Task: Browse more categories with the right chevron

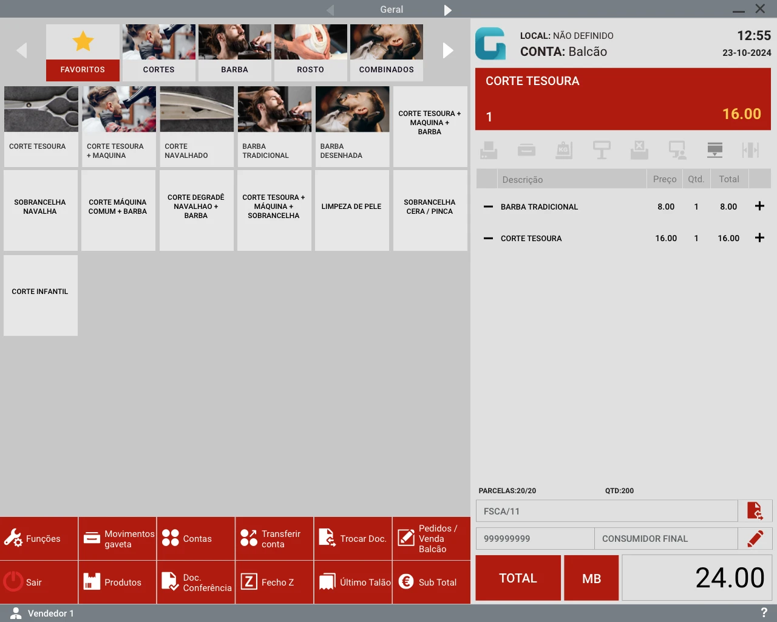Action: 449,50
